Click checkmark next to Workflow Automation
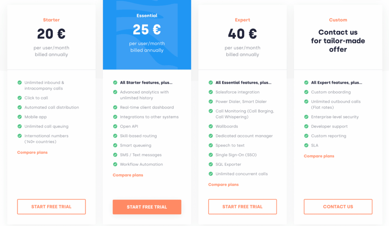 pos(115,164)
